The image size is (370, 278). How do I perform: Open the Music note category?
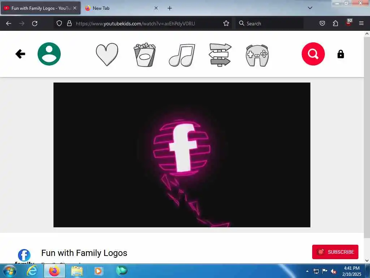click(x=182, y=55)
